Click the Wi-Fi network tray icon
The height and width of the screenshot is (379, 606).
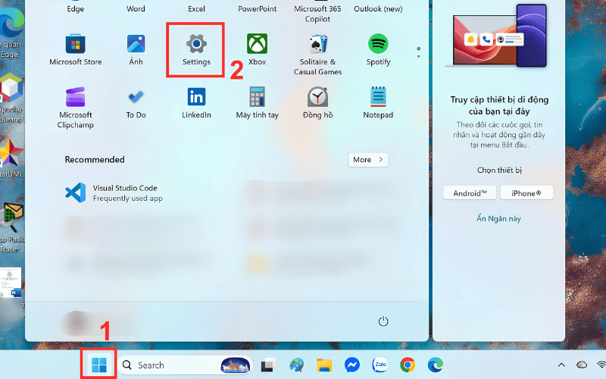click(601, 365)
